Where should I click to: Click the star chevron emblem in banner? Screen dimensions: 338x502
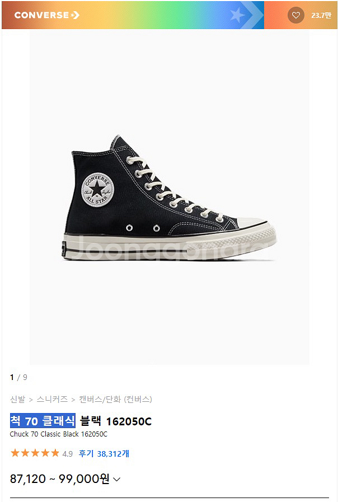click(246, 15)
